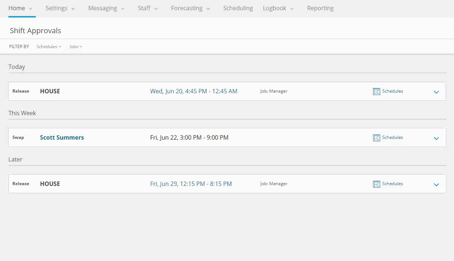The width and height of the screenshot is (454, 261).
Task: Click the Wed, Jun 20, 4:45 PM shift link
Action: coord(194,91)
